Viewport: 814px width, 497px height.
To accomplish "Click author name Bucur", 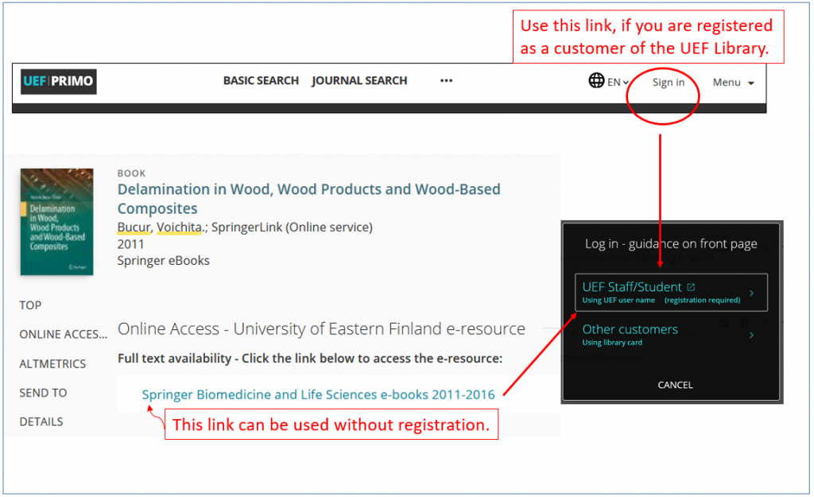I will [x=134, y=227].
